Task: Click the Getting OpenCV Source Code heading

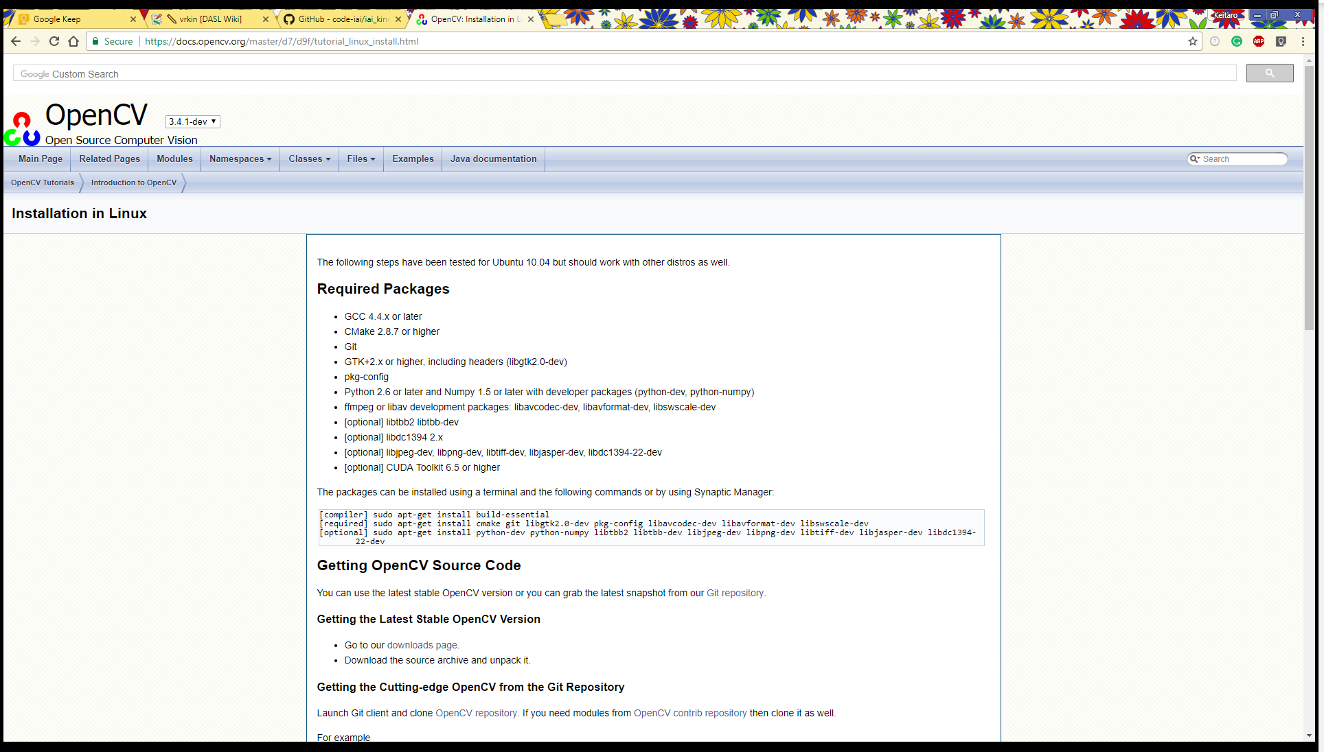Action: pos(419,565)
